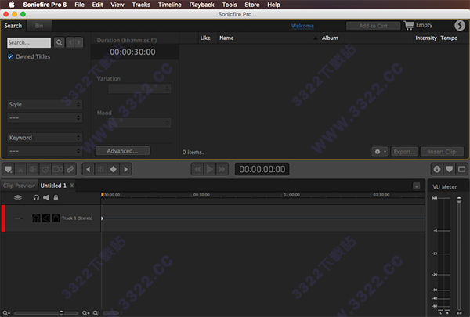Click the play transport button
Image resolution: width=470 pixels, height=317 pixels.
210,169
